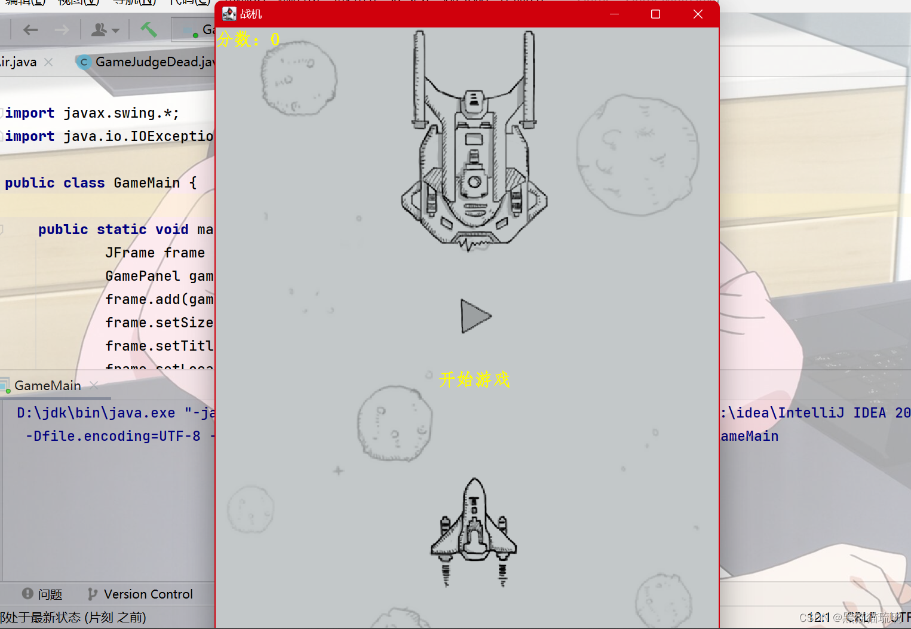Viewport: 911px width, 629px height.
Task: Minimize the 战机 game window
Action: 614,14
